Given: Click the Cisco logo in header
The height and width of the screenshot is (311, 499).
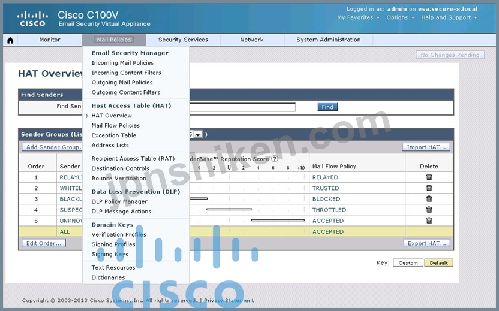Looking at the screenshot, I should coord(32,19).
